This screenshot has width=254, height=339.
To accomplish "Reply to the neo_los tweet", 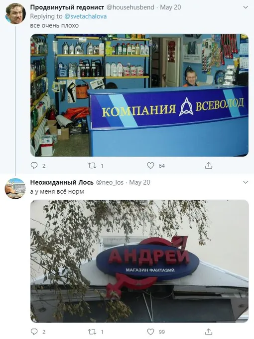I will point(34,332).
